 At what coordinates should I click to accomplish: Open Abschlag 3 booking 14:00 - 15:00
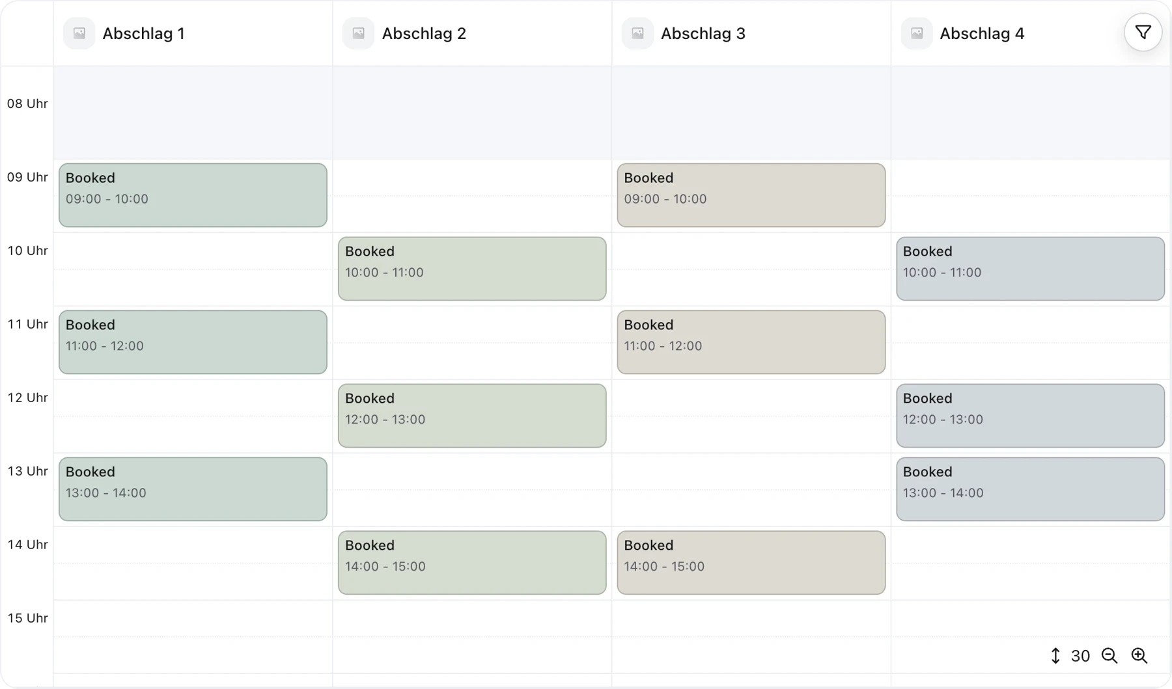(751, 563)
